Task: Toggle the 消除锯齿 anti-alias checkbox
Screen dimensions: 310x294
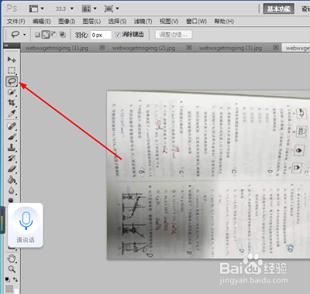Action: tap(118, 35)
